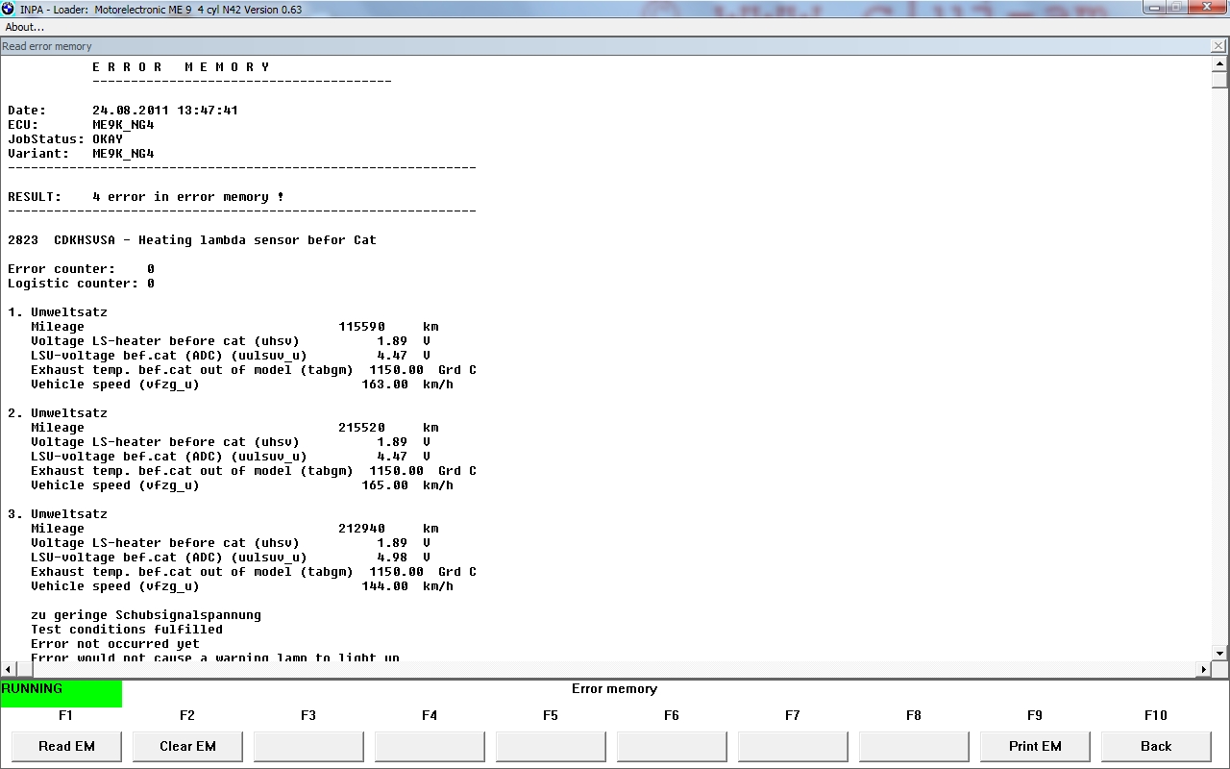The height and width of the screenshot is (769, 1230).
Task: Click the green RUNNING status indicator
Action: pos(61,692)
